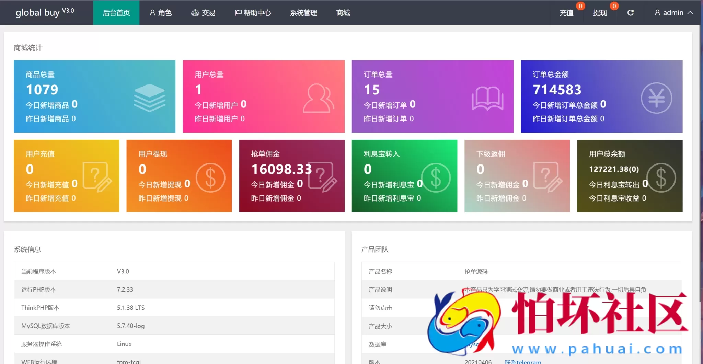Click the 充值 notification badge showing 0
Viewport: 703px width, 364px height.
click(580, 5)
